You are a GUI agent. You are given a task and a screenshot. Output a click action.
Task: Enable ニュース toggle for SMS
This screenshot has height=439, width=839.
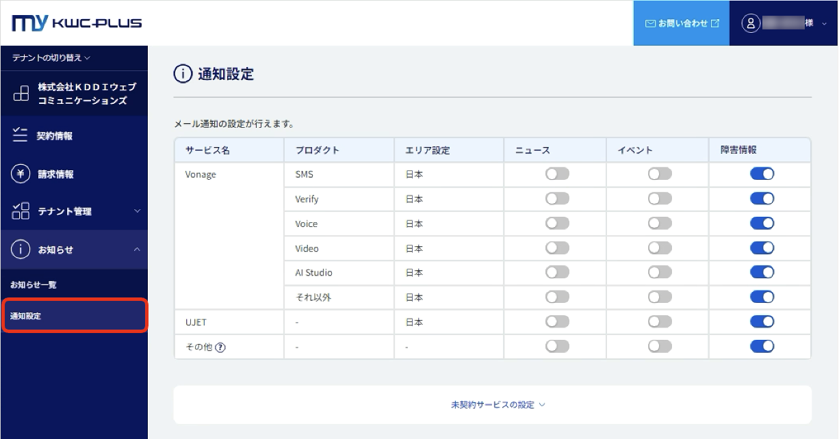pyautogui.click(x=557, y=174)
